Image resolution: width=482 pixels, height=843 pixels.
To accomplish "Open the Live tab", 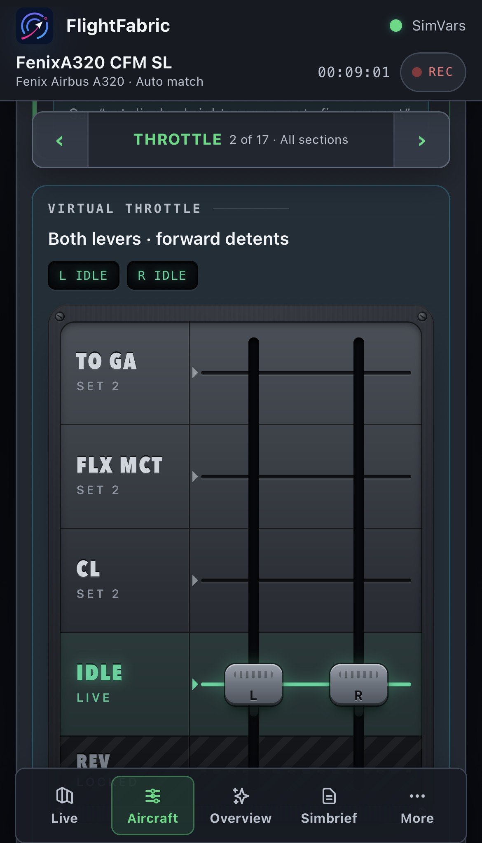I will 65,806.
